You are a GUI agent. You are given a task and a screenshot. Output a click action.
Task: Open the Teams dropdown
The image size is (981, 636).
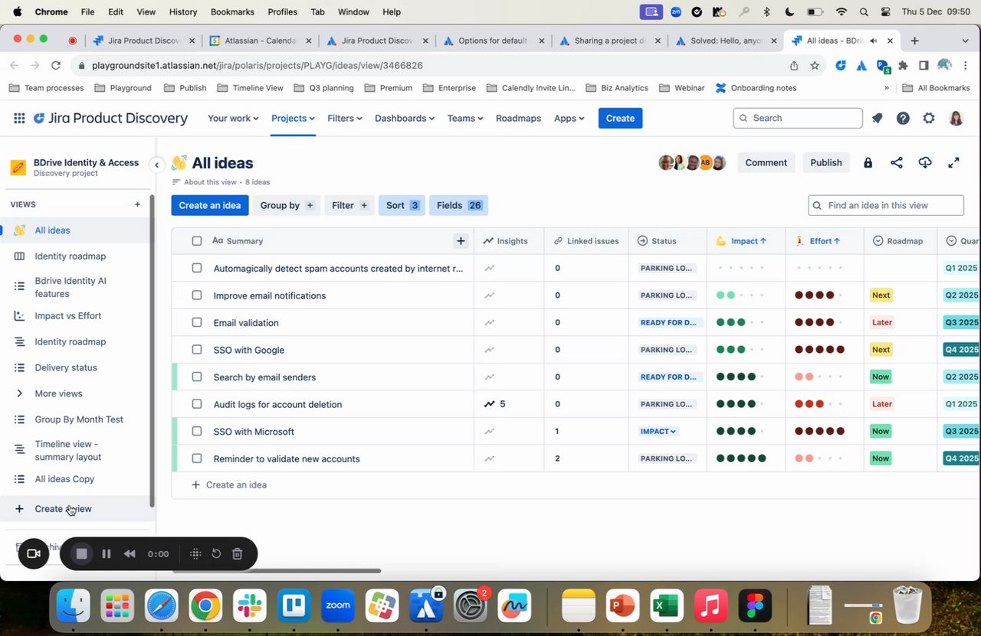[x=465, y=118]
